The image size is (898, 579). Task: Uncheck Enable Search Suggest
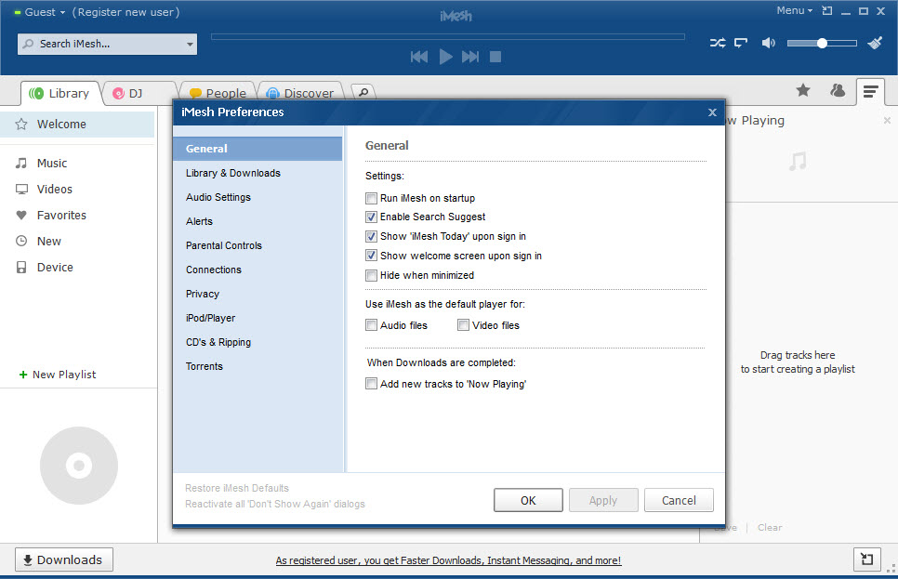(371, 217)
